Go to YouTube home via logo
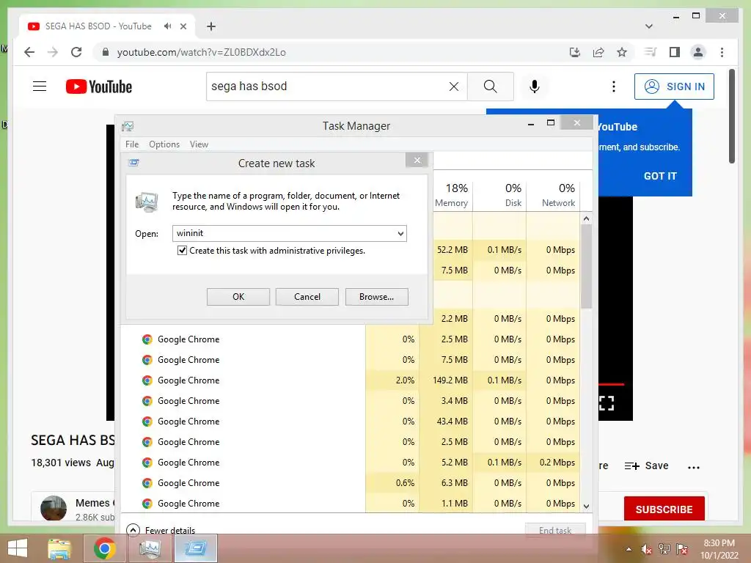Viewport: 751px width, 563px height. coord(99,87)
